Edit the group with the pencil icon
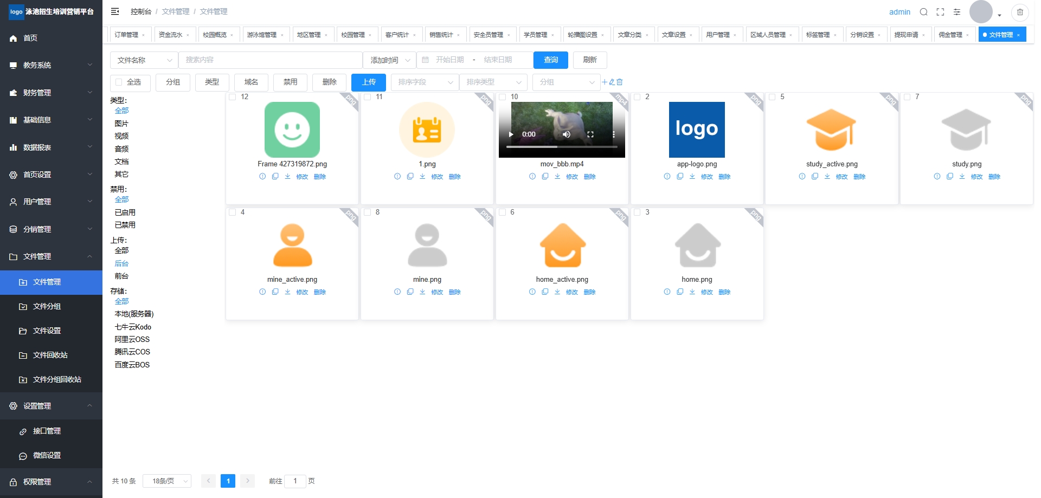This screenshot has width=1041, height=498. point(612,82)
